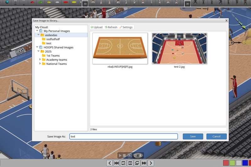Refresh the image library file list
Viewport: 251px width, 167px height.
click(111, 27)
